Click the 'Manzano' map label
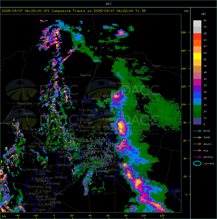The height and width of the screenshot is (219, 217). tap(22, 203)
